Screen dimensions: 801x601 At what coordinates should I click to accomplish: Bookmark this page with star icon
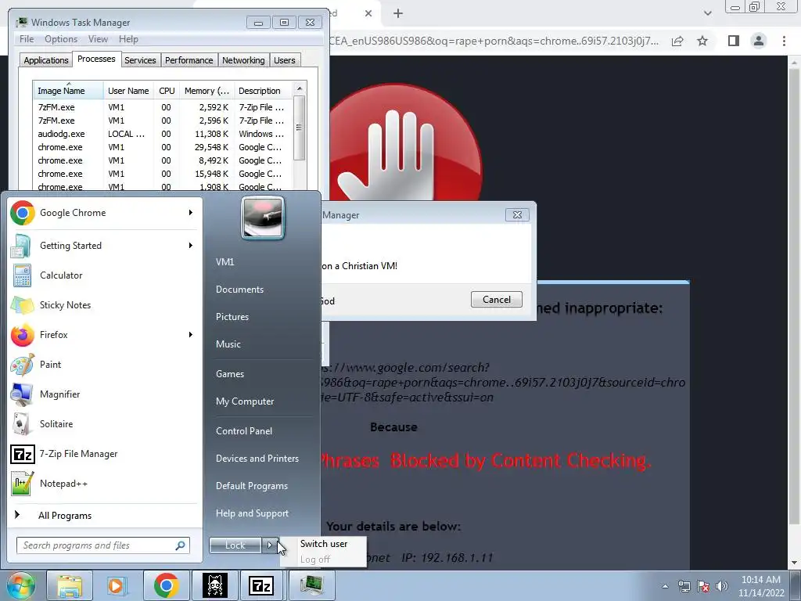click(x=702, y=41)
